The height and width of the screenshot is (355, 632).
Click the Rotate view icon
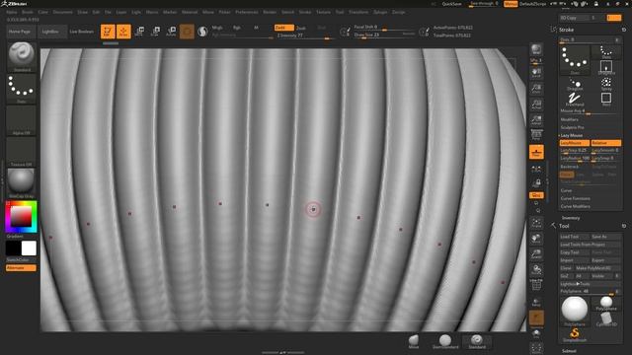coord(536,269)
